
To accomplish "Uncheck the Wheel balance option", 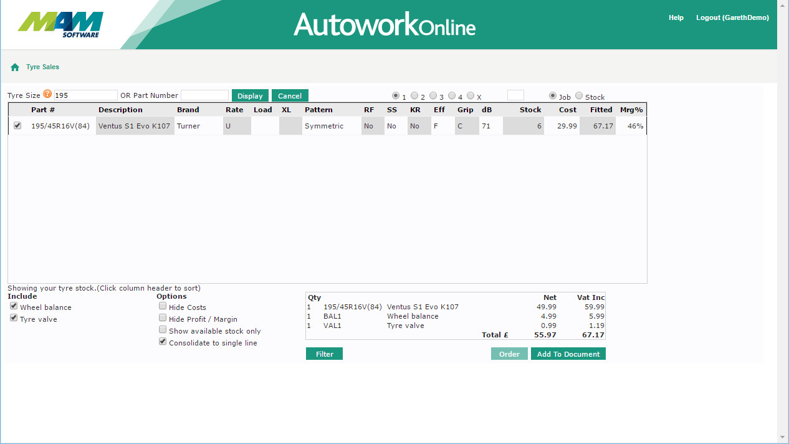I will tap(14, 306).
